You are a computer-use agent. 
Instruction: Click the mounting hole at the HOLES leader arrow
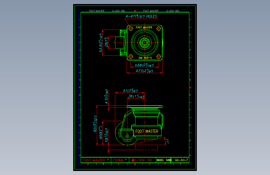click(x=131, y=28)
